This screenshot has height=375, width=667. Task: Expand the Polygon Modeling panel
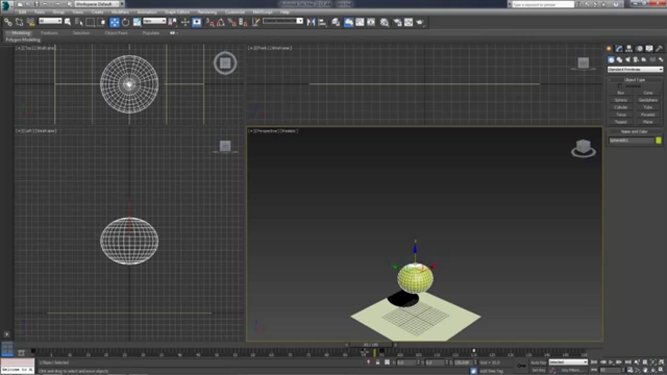[22, 40]
